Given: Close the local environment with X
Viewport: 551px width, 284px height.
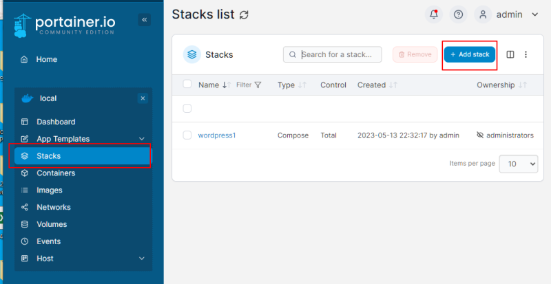Looking at the screenshot, I should [x=143, y=98].
